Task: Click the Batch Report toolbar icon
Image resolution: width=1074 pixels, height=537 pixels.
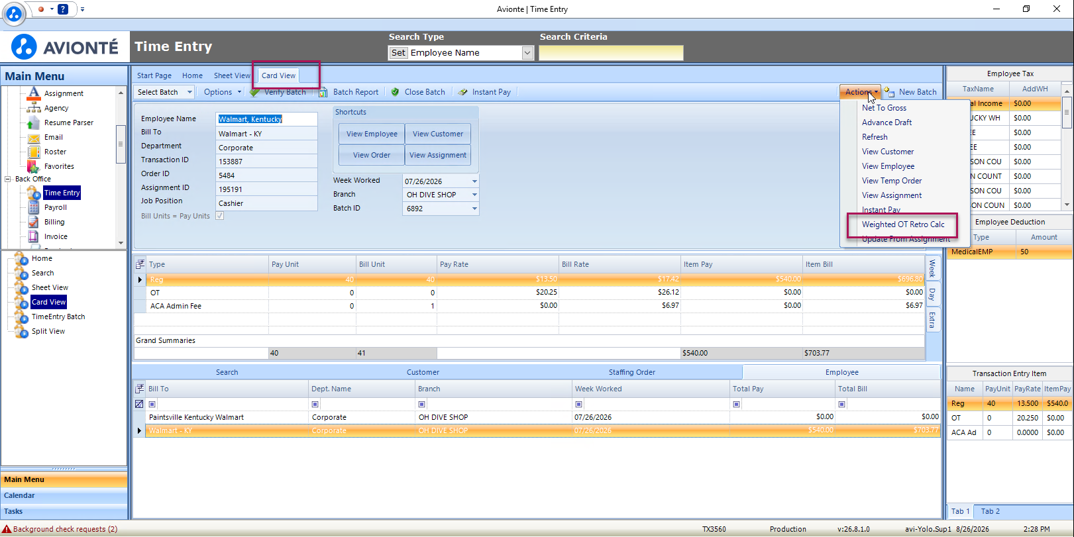Action: click(x=323, y=92)
